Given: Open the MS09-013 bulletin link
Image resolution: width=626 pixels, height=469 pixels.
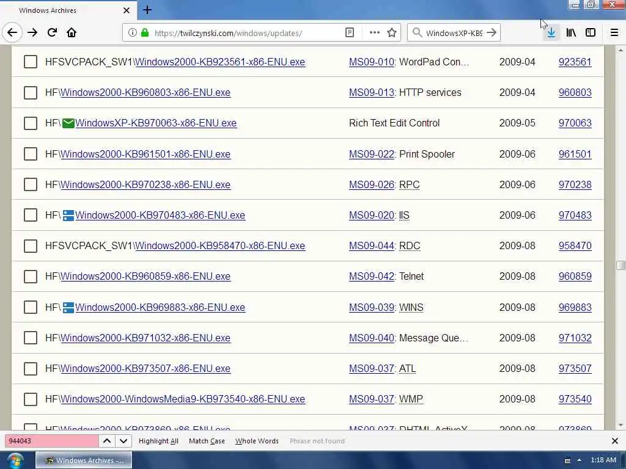Looking at the screenshot, I should (x=371, y=93).
